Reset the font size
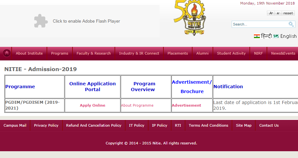The width and height of the screenshot is (298, 158). 288,13
